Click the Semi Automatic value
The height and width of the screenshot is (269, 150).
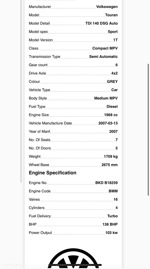click(x=103, y=57)
